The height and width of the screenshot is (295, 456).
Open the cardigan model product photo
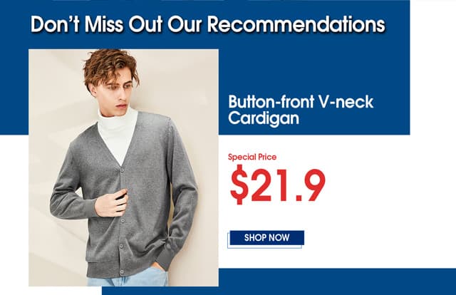tap(123, 167)
